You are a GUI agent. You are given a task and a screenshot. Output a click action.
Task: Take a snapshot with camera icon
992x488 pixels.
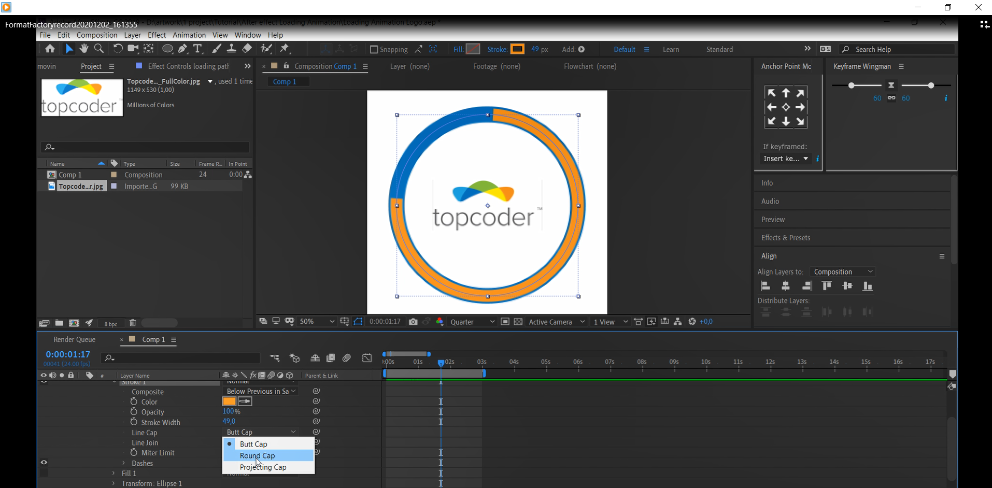click(413, 322)
